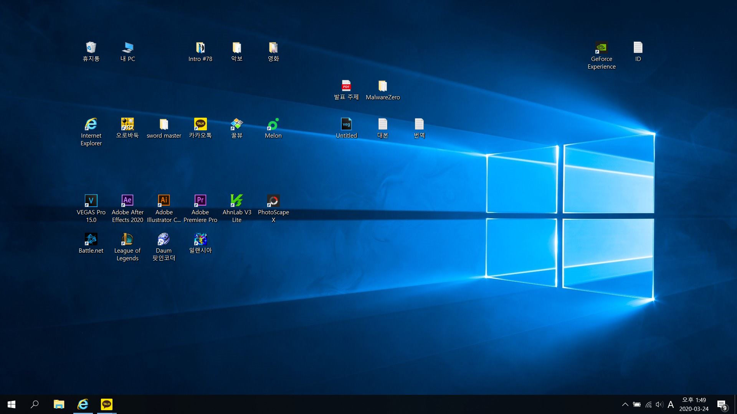Check battery status in system tray
Viewport: 737px width, 414px height.
(637, 404)
